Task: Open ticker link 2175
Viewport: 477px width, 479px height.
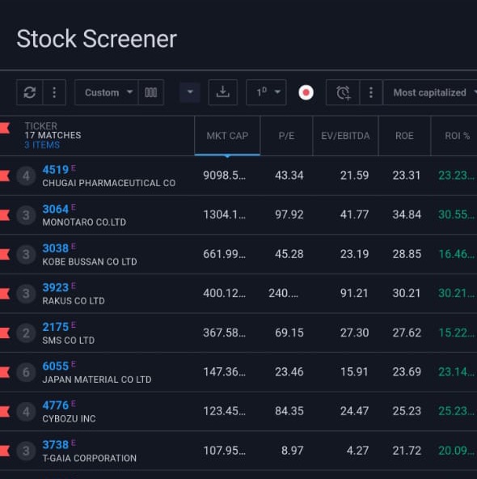Action: pyautogui.click(x=56, y=327)
